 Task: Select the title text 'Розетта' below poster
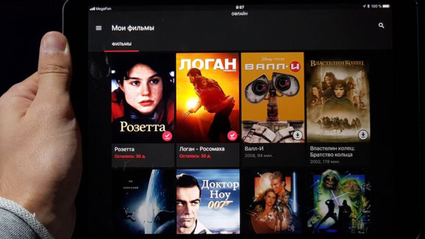(x=124, y=149)
